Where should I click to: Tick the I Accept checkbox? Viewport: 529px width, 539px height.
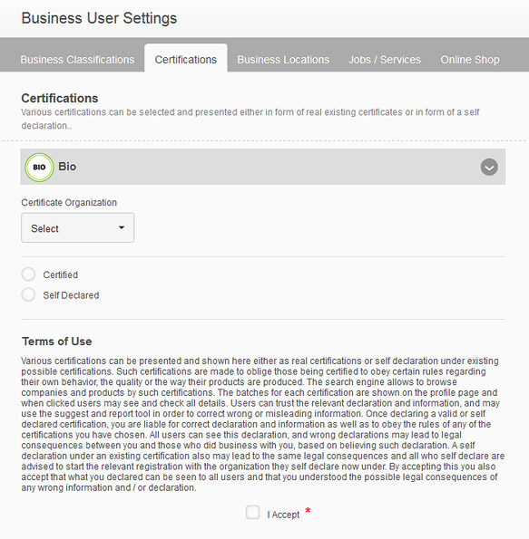tap(253, 512)
